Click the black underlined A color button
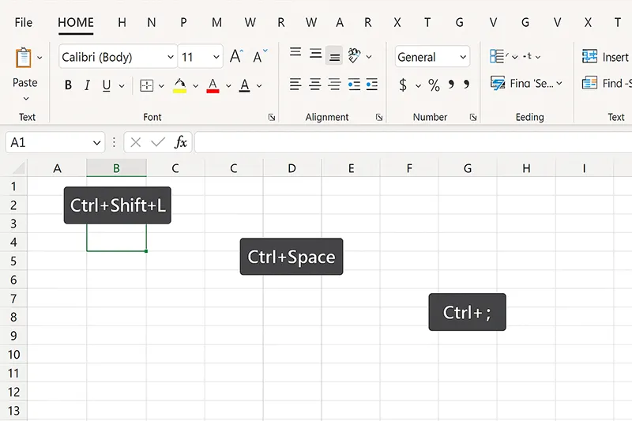The width and height of the screenshot is (632, 421). (x=244, y=85)
